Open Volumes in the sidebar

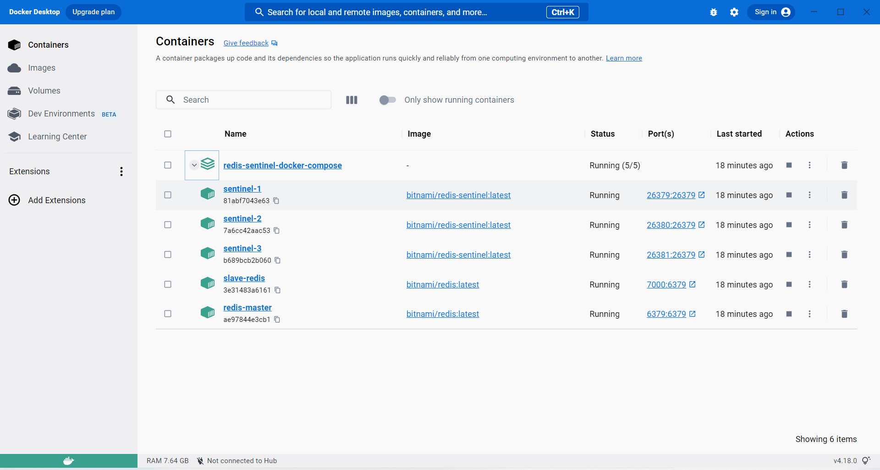(44, 91)
